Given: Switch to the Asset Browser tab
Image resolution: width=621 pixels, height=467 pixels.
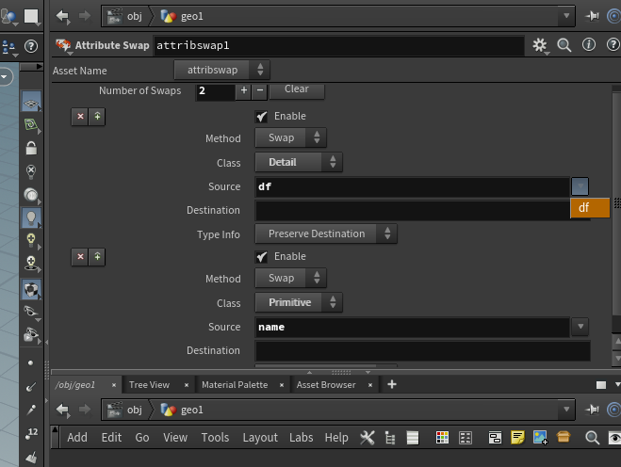Looking at the screenshot, I should [326, 385].
